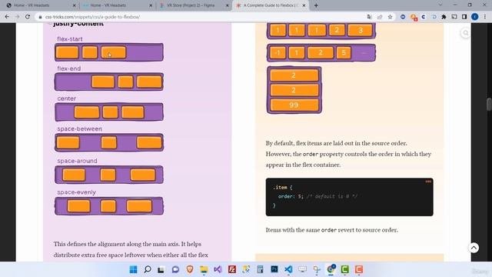
Task: Reload the css-tricks page
Action: click(28, 17)
